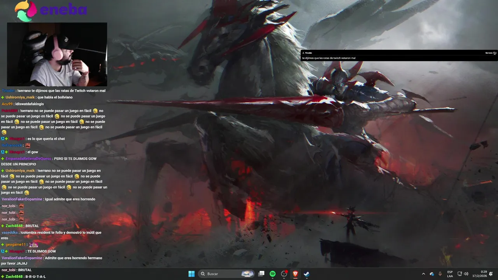498x280 pixels.
Task: Click chat username EmpanadaRellenaDeQueso
Action: point(28,159)
